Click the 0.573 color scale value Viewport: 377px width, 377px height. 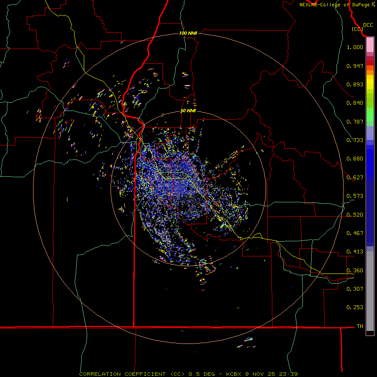click(x=355, y=196)
